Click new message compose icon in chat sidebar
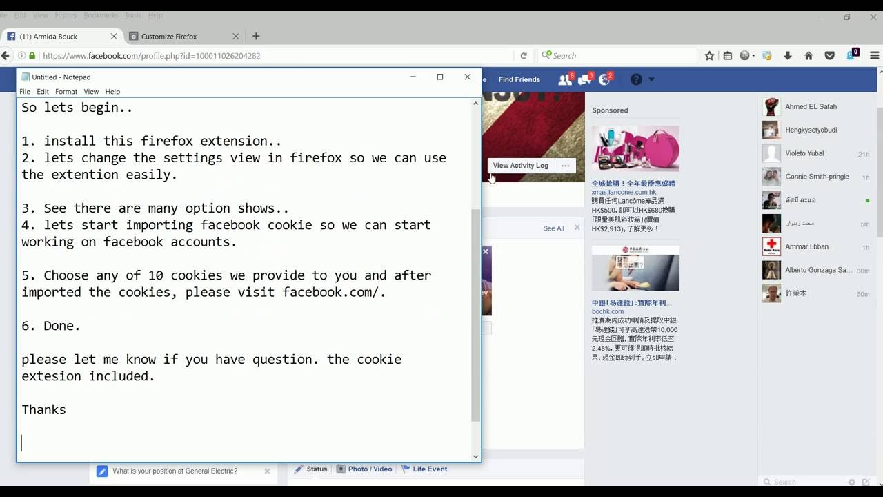Image resolution: width=883 pixels, height=497 pixels. pyautogui.click(x=866, y=482)
